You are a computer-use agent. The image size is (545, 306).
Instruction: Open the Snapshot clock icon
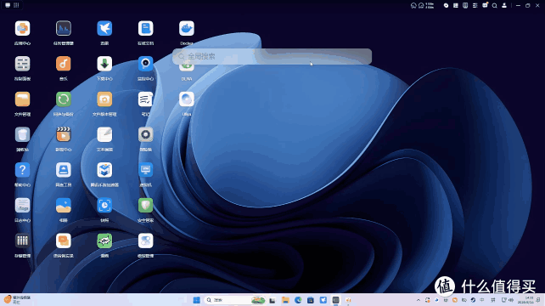coord(104,206)
